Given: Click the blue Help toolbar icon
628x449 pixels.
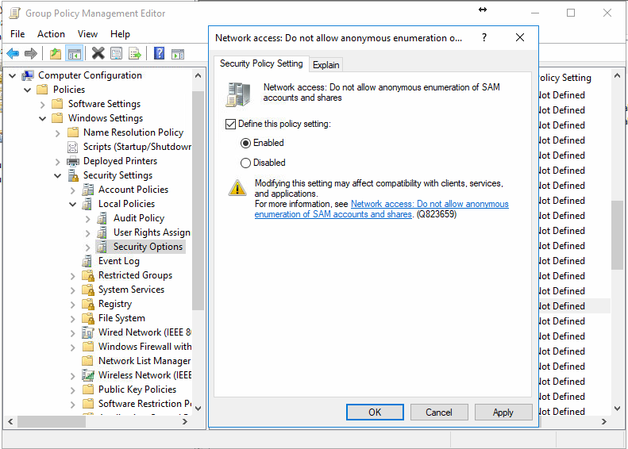Looking at the screenshot, I should pyautogui.click(x=159, y=53).
